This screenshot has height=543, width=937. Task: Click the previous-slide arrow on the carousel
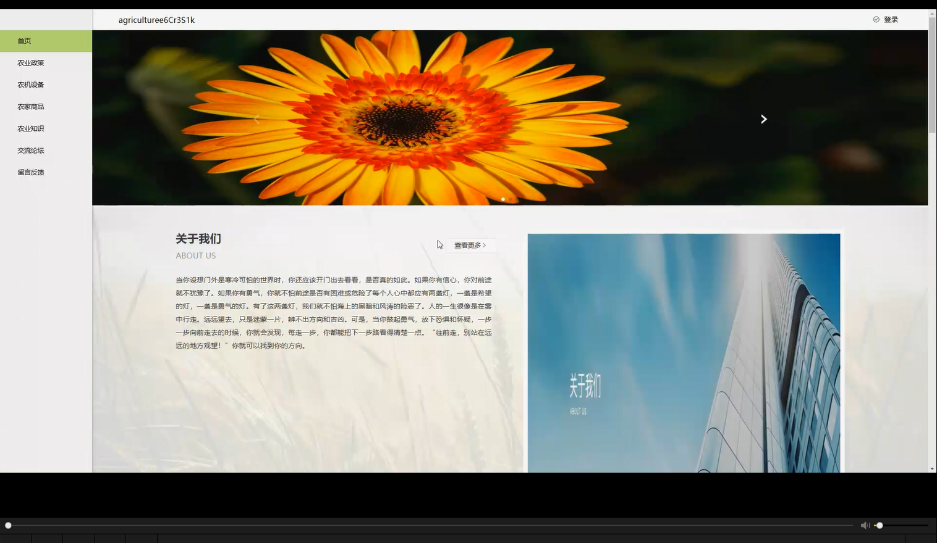click(256, 118)
